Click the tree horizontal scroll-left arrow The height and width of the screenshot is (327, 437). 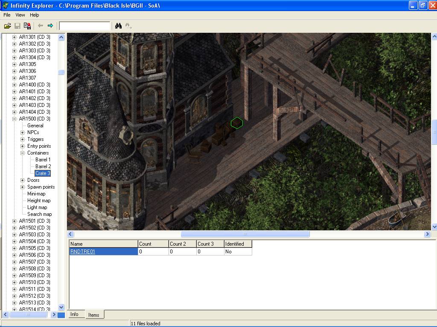click(5, 315)
